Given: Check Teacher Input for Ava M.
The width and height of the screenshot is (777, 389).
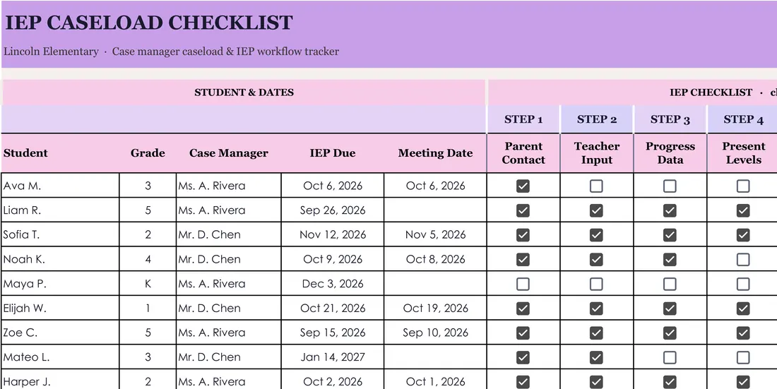Looking at the screenshot, I should [596, 186].
